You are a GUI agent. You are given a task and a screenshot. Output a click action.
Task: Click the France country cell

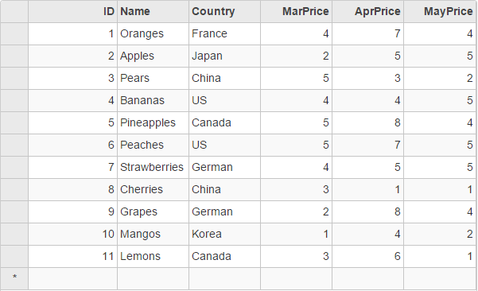(224, 34)
